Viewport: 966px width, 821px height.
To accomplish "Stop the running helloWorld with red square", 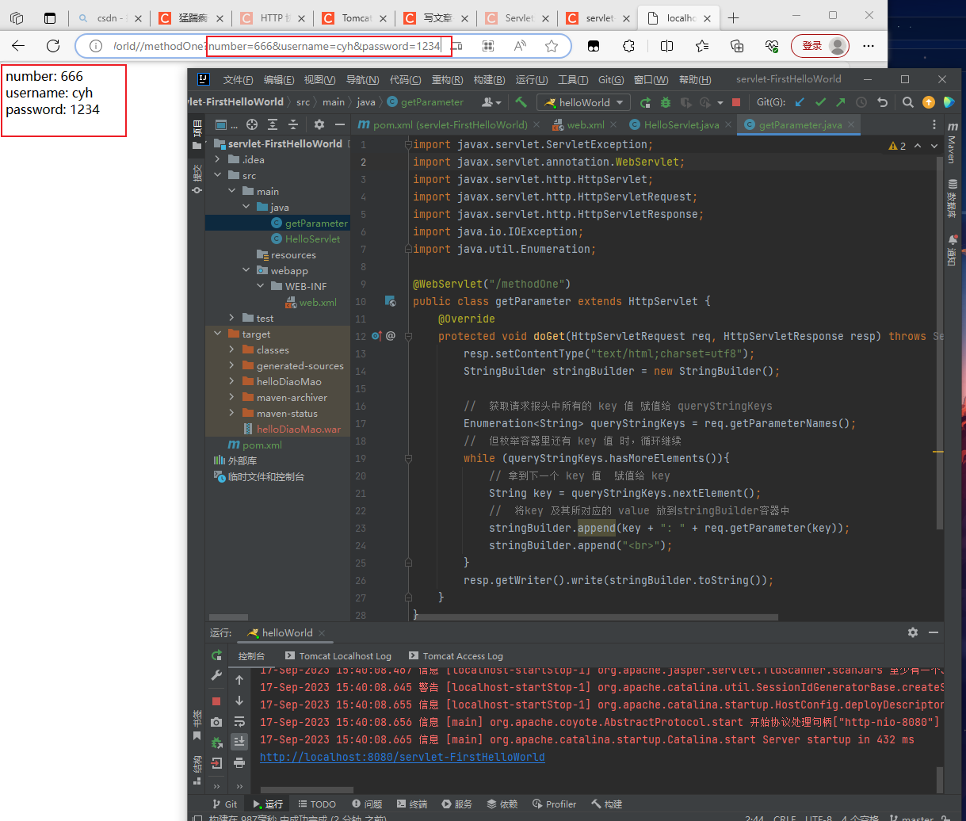I will coord(736,102).
